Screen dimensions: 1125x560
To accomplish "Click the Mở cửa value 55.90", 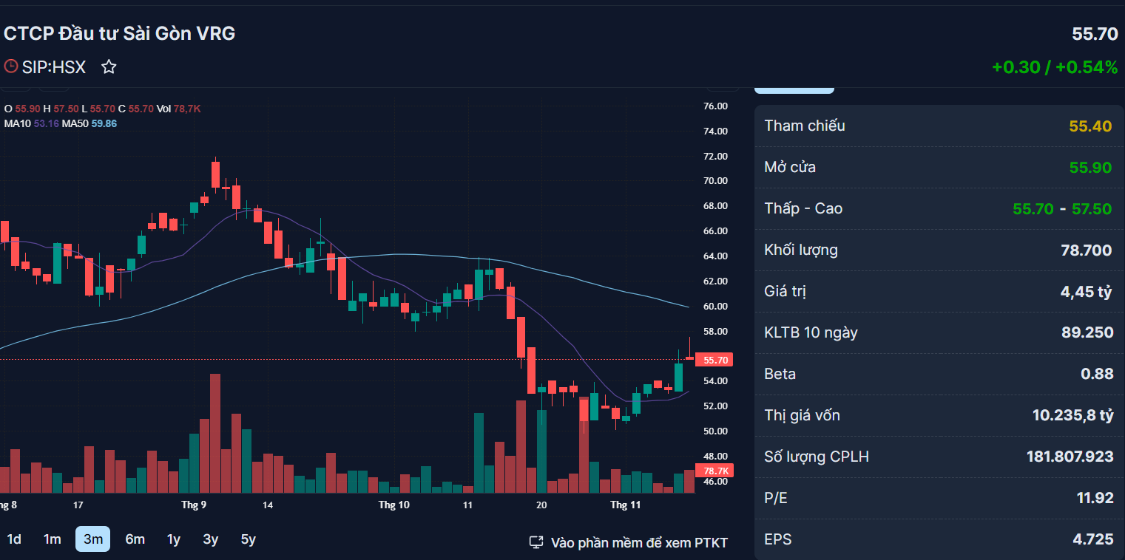I will click(x=1090, y=168).
